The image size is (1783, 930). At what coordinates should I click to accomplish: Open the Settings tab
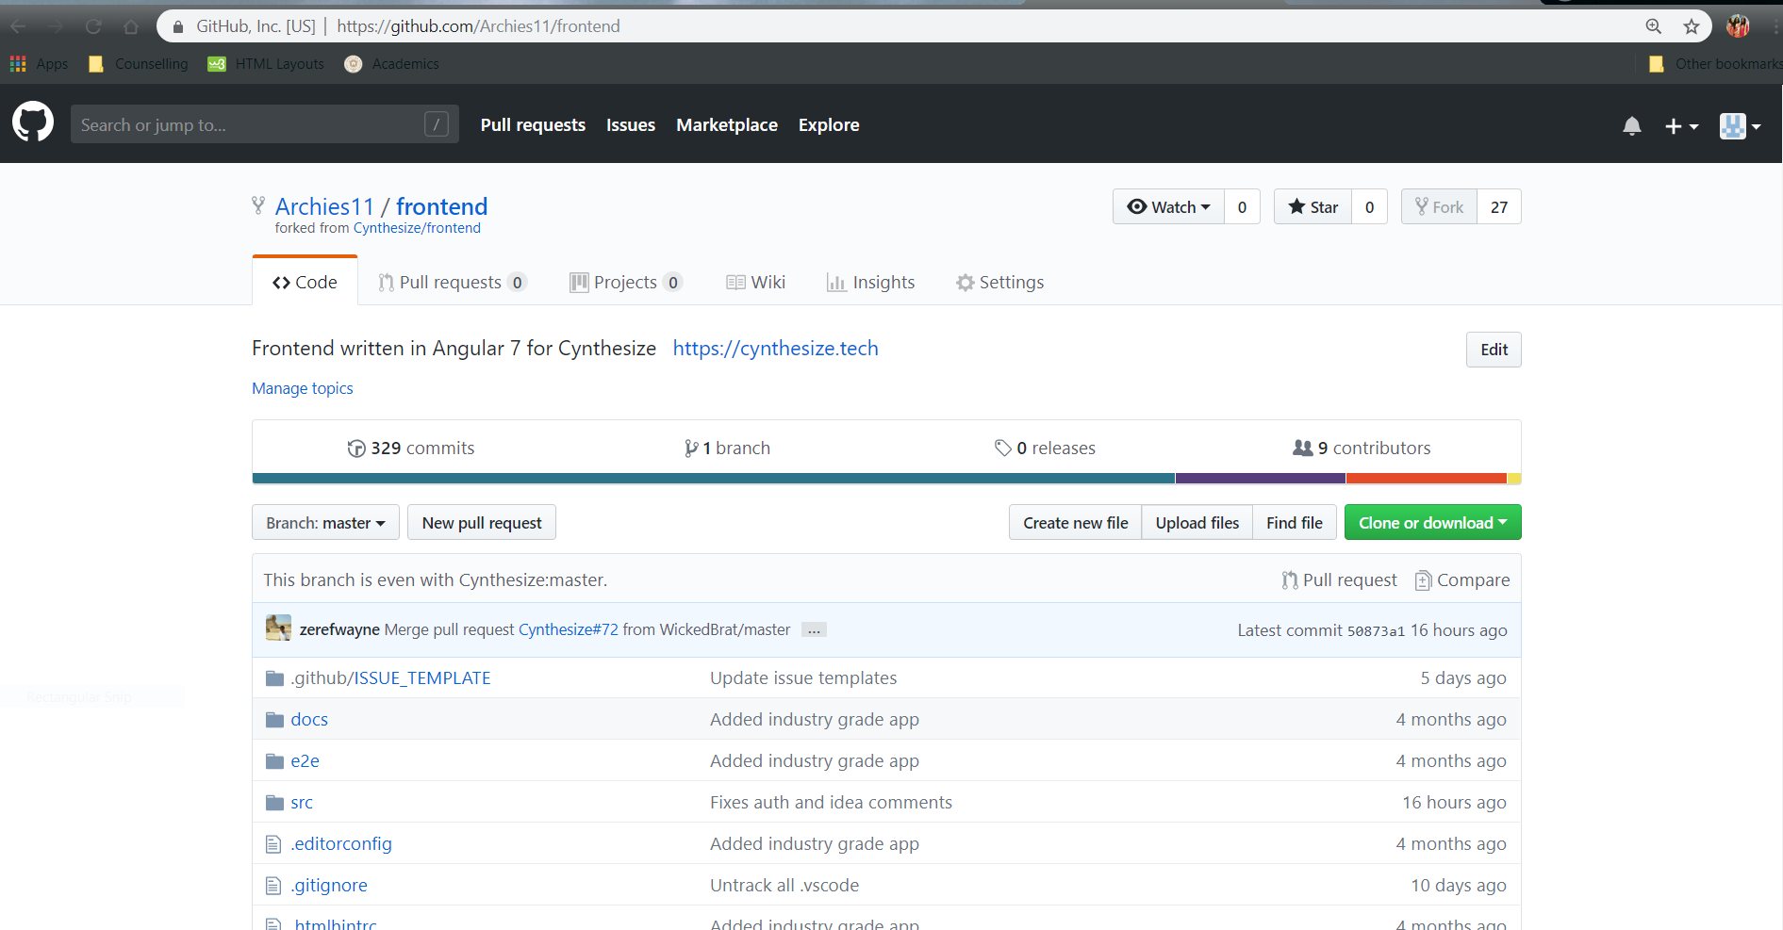999,282
